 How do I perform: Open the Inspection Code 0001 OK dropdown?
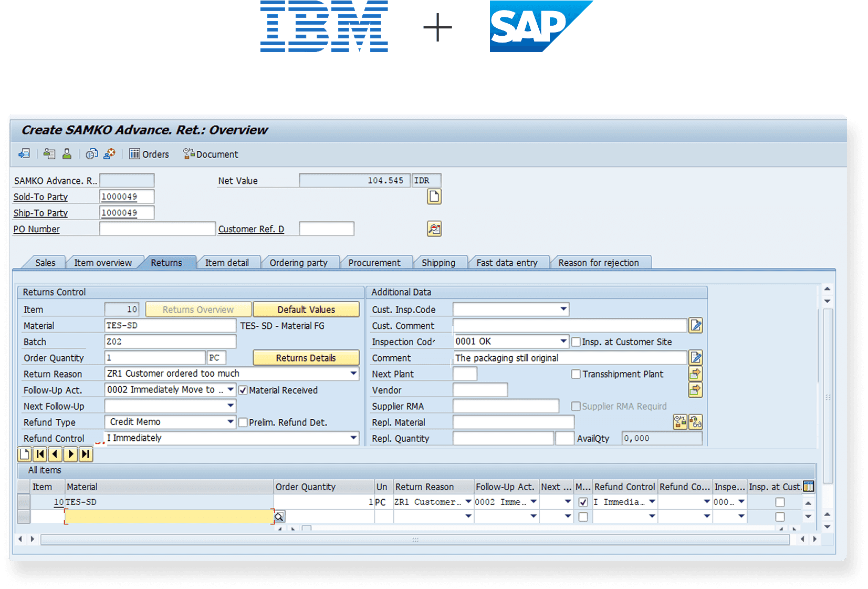click(563, 342)
